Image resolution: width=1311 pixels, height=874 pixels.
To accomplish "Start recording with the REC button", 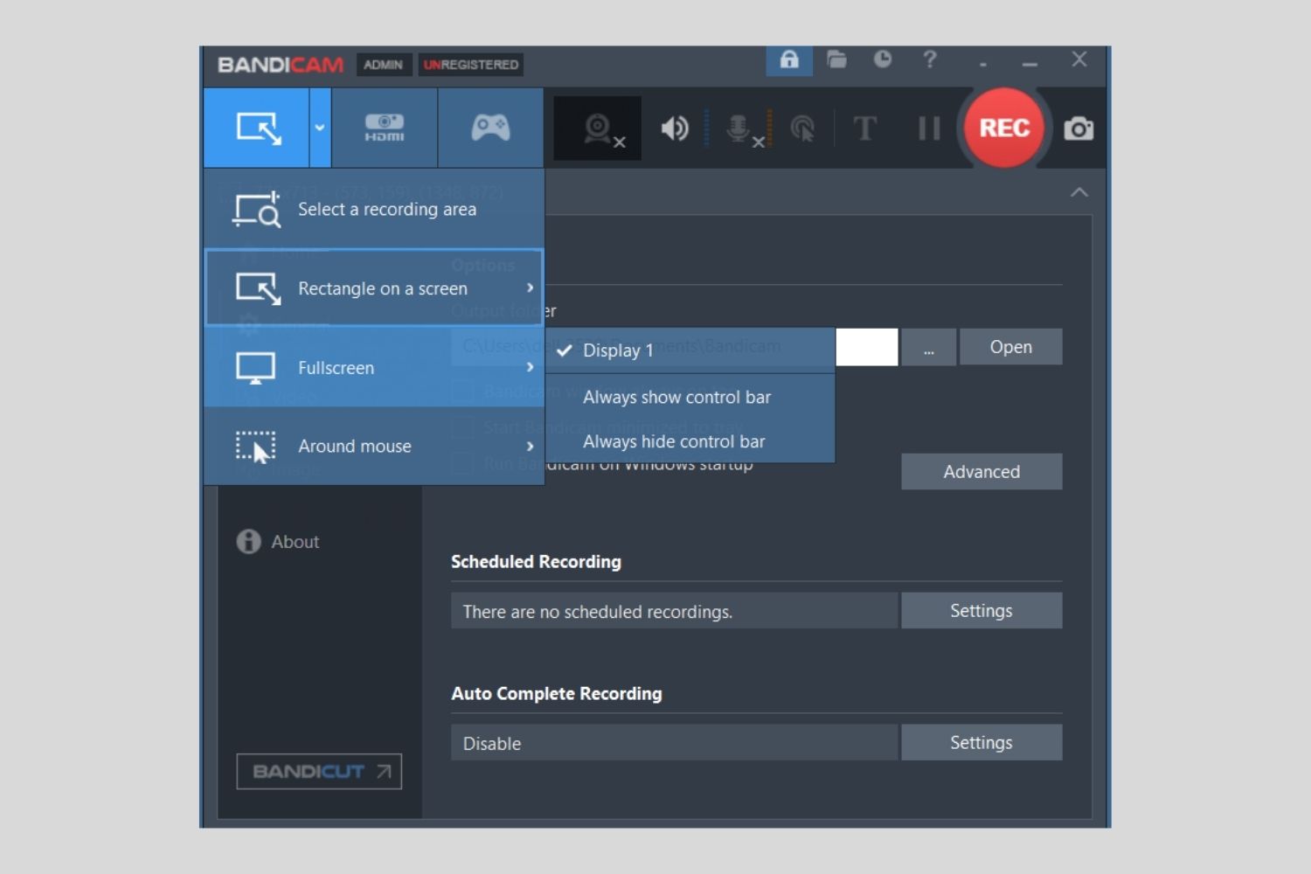I will pyautogui.click(x=1004, y=128).
